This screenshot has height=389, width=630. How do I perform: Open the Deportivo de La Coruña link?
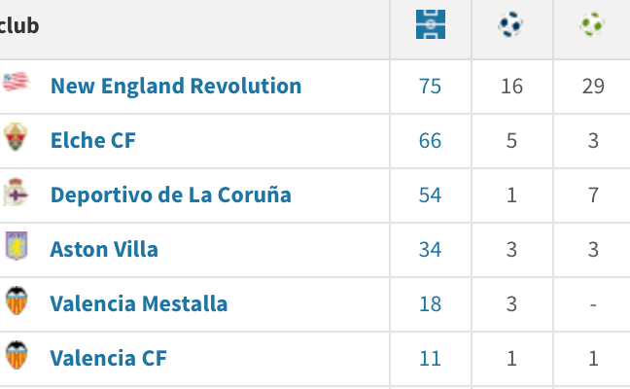click(x=171, y=194)
